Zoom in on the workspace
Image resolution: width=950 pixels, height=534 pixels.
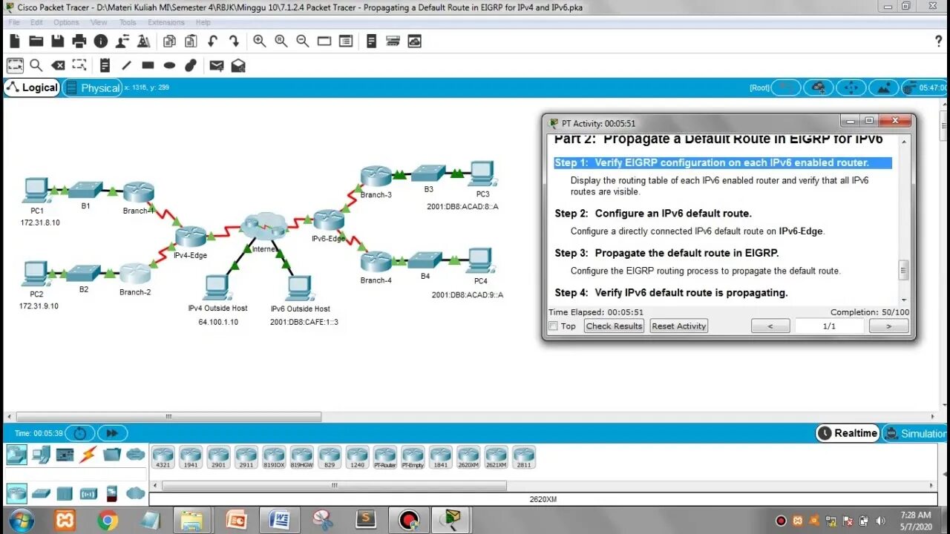(259, 41)
